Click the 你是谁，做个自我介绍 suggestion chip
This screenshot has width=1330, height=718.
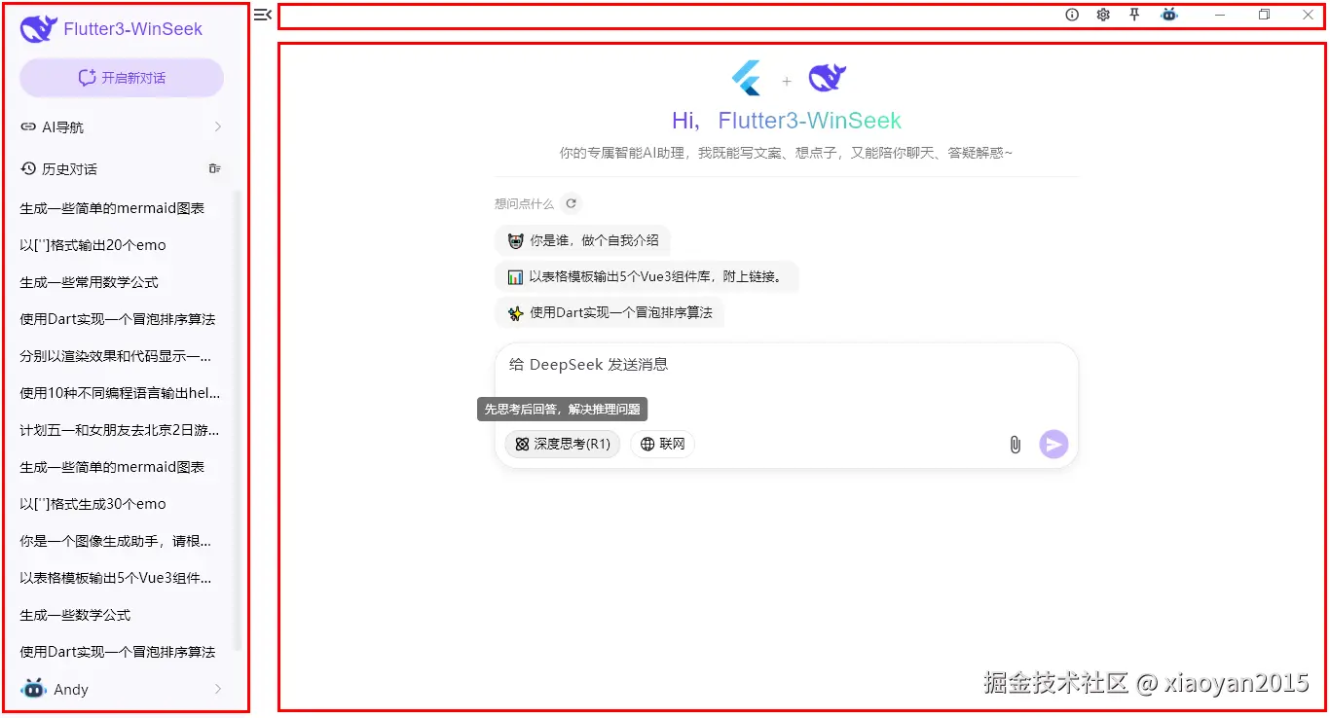click(x=582, y=240)
